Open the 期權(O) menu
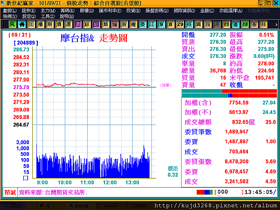The image size is (280, 210). click(87, 11)
